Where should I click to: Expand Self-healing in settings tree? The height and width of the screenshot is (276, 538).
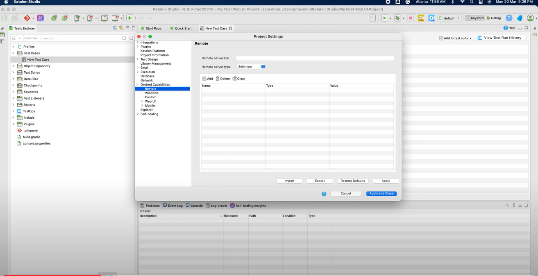138,114
